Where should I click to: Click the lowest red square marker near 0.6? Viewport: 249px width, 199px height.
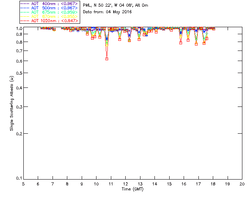(x=107, y=59)
